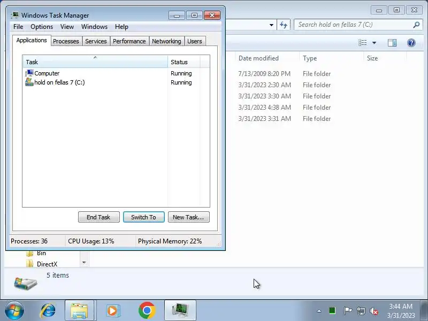Image resolution: width=428 pixels, height=321 pixels.
Task: Launch Internet Explorer from taskbar
Action: point(48,311)
